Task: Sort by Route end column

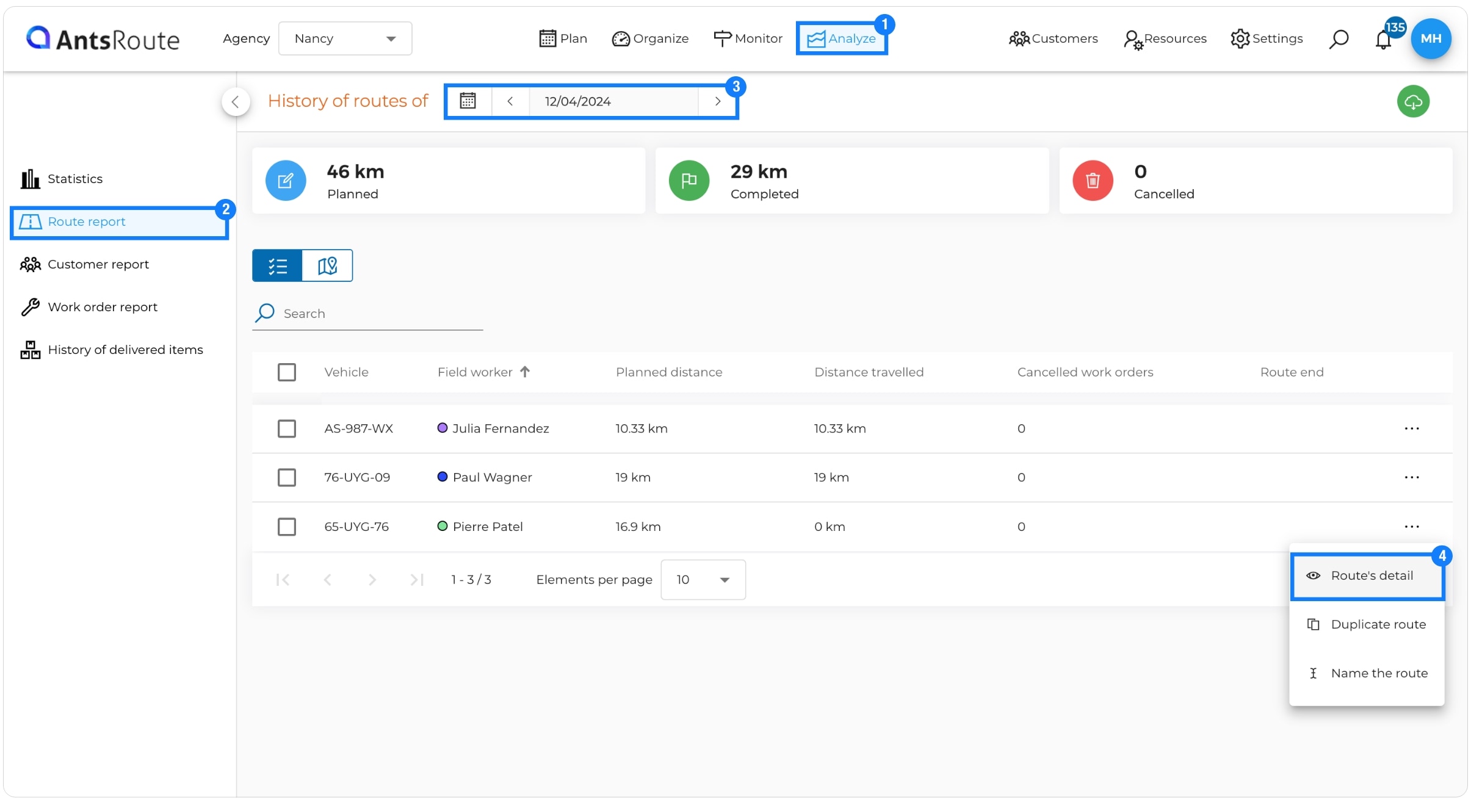Action: tap(1292, 372)
